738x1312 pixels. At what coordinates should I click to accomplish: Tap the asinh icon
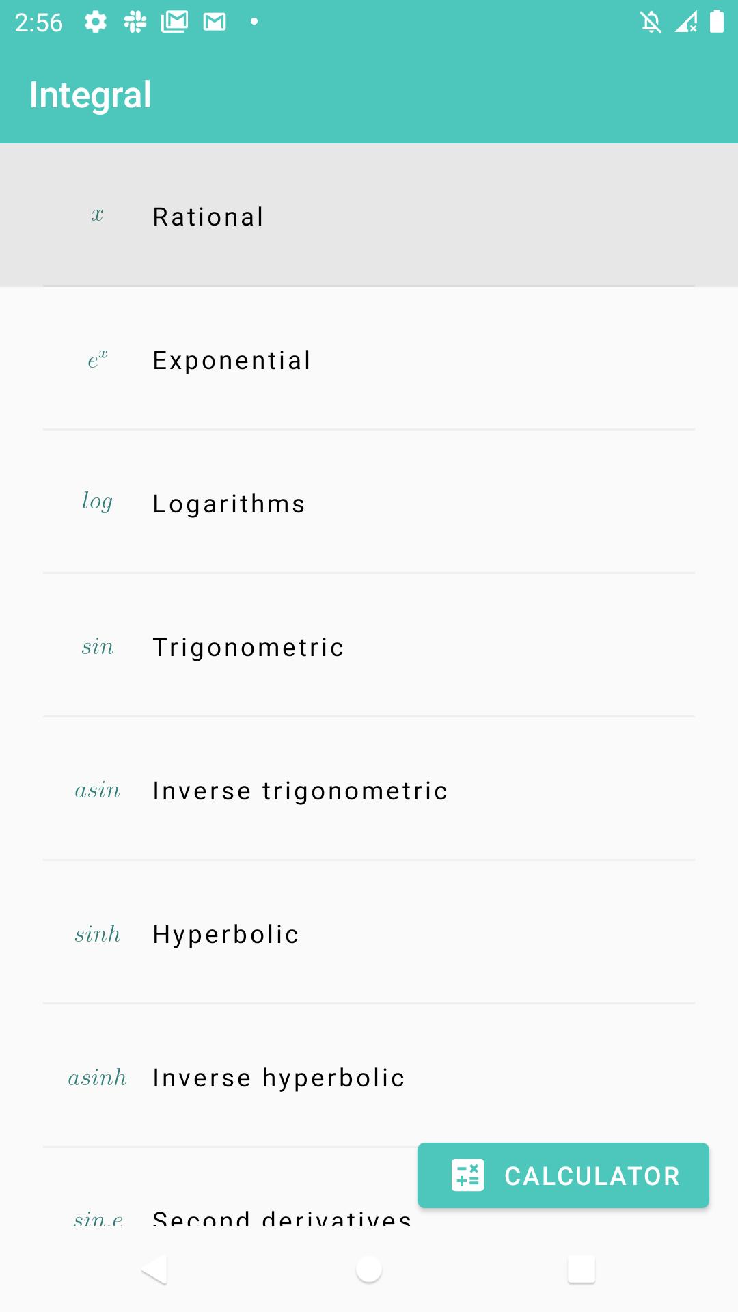[97, 1078]
